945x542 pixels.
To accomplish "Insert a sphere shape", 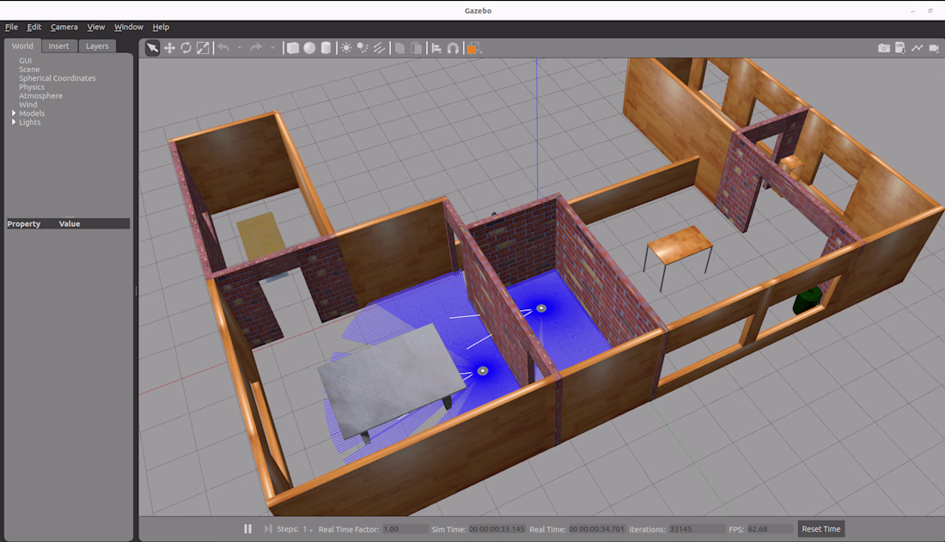I will point(309,48).
